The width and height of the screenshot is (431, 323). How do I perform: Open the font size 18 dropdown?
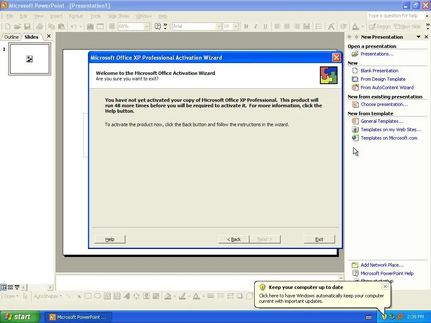236,26
